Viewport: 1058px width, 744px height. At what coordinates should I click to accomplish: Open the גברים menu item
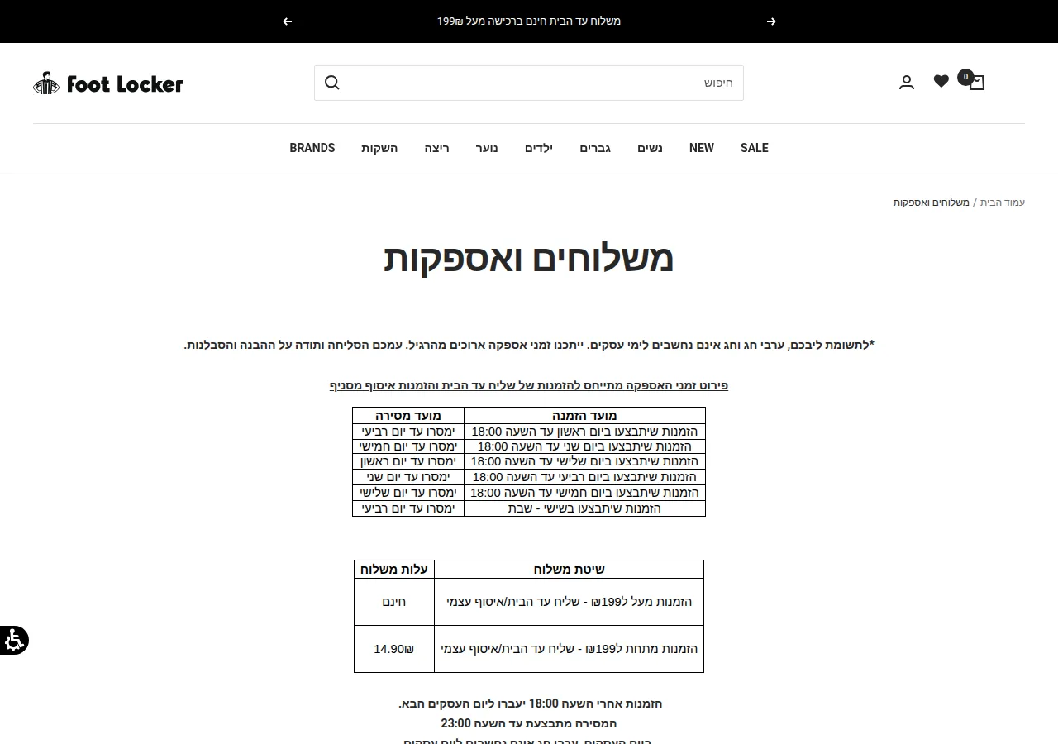[595, 148]
